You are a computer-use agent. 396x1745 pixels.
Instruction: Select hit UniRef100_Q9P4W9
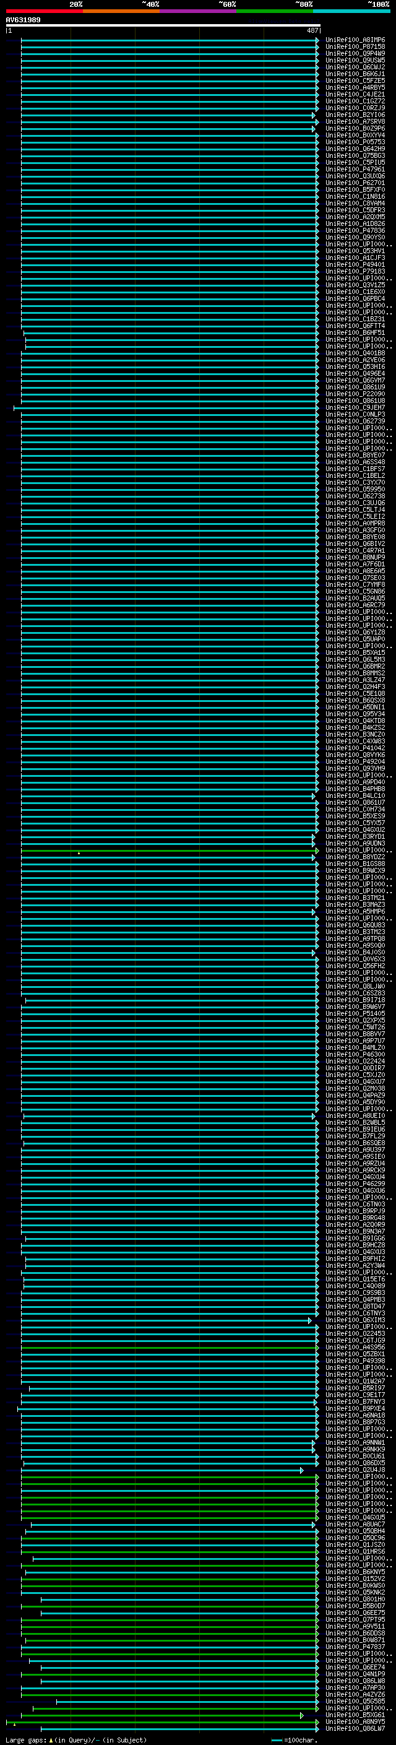click(x=355, y=53)
